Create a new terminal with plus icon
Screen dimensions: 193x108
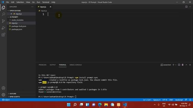[173, 65]
